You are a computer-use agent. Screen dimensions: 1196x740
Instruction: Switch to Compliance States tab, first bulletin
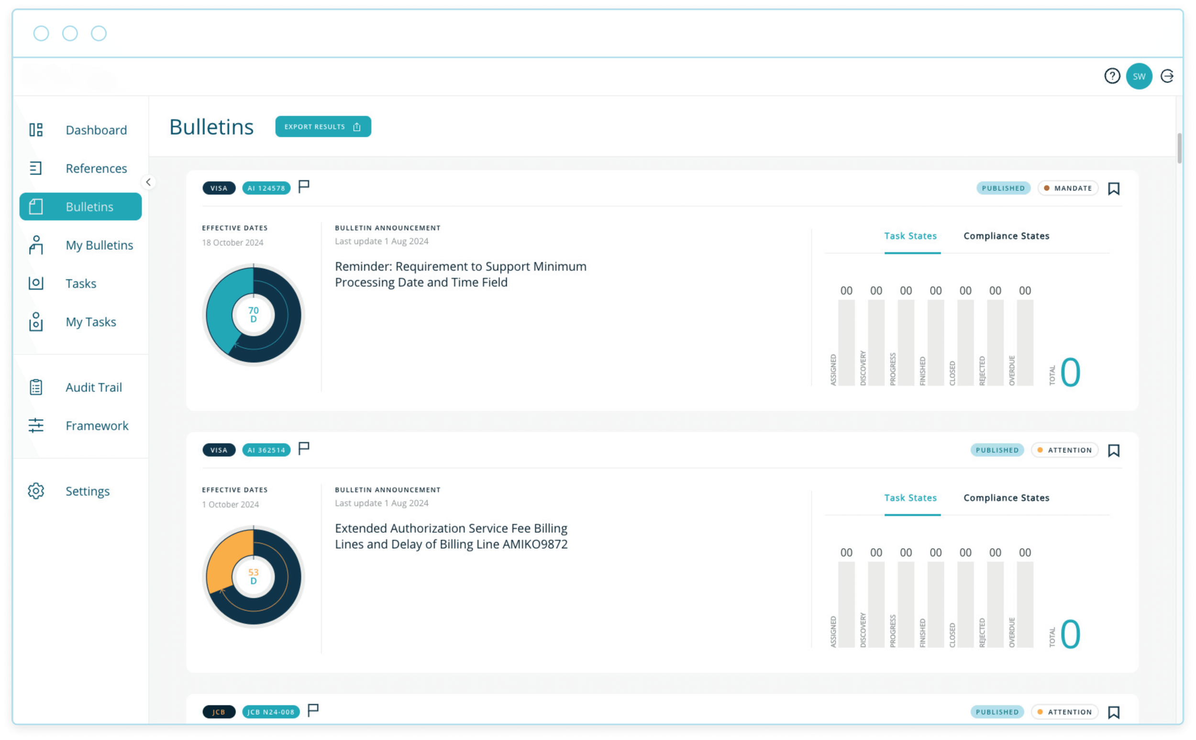click(x=1006, y=236)
